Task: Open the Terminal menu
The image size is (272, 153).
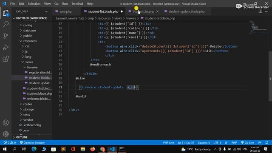Action: 77,4
